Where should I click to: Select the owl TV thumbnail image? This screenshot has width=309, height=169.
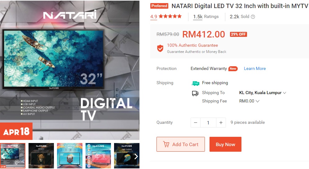(70, 156)
